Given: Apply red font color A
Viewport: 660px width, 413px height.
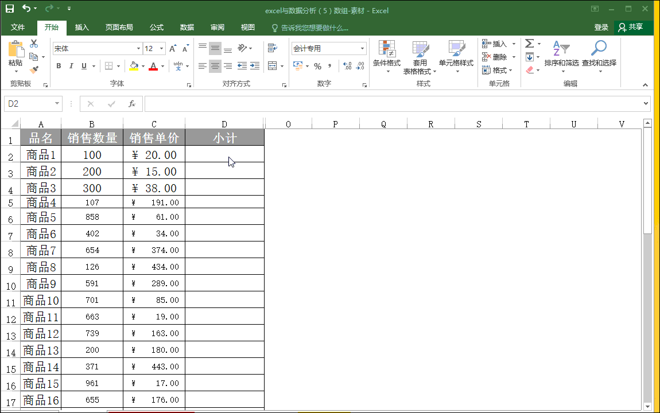Looking at the screenshot, I should coord(153,66).
